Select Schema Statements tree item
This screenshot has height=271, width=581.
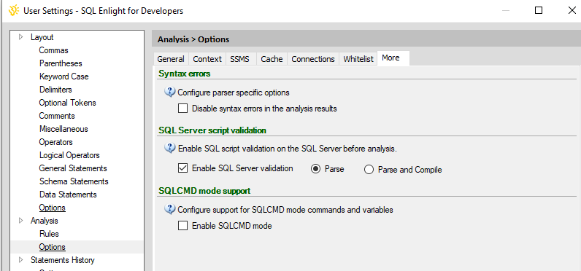pos(74,181)
